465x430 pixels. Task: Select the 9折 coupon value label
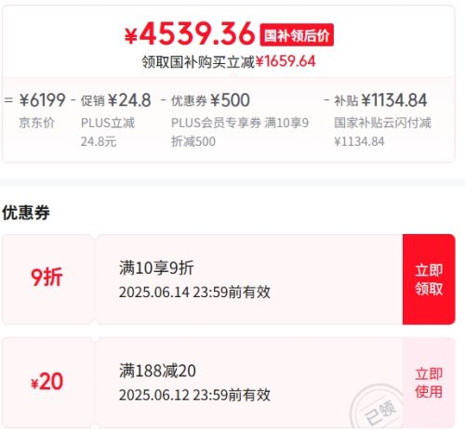pyautogui.click(x=46, y=277)
